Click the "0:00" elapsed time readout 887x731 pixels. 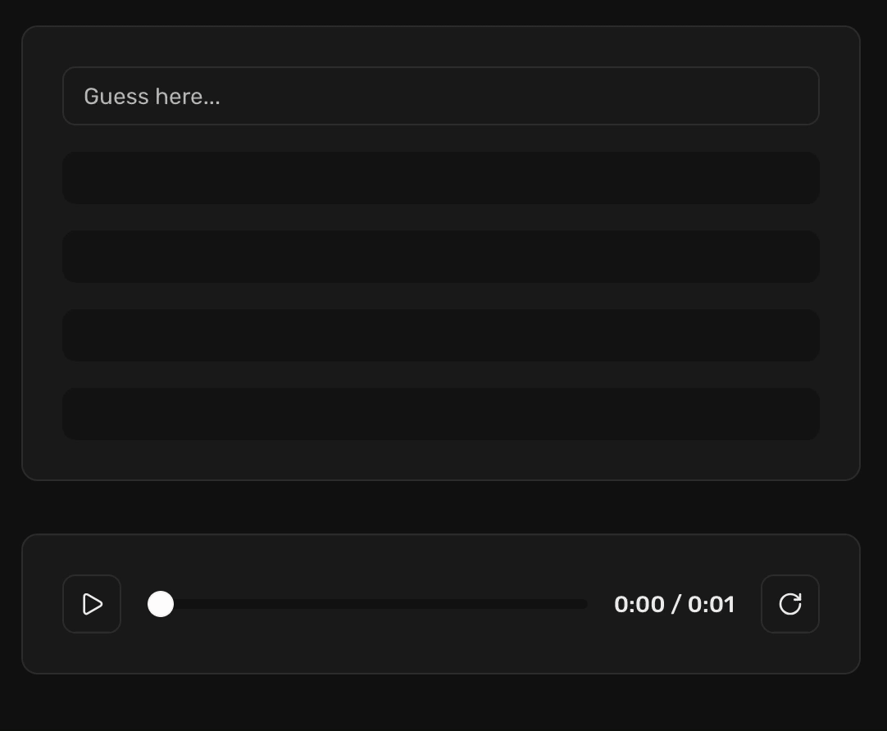pos(639,604)
